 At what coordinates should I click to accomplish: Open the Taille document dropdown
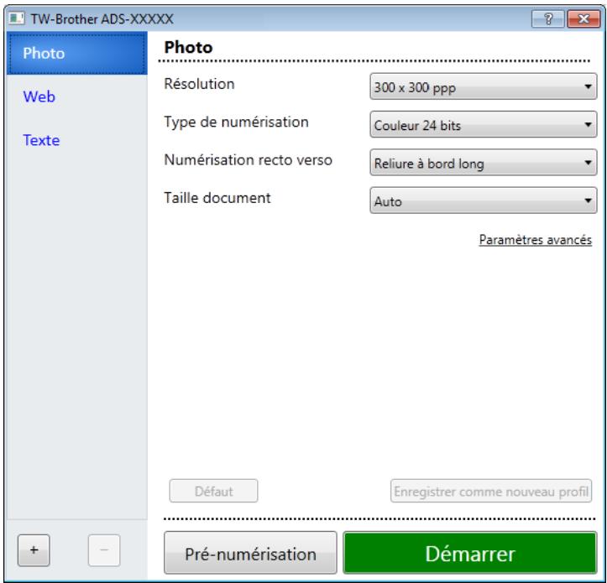click(x=483, y=200)
